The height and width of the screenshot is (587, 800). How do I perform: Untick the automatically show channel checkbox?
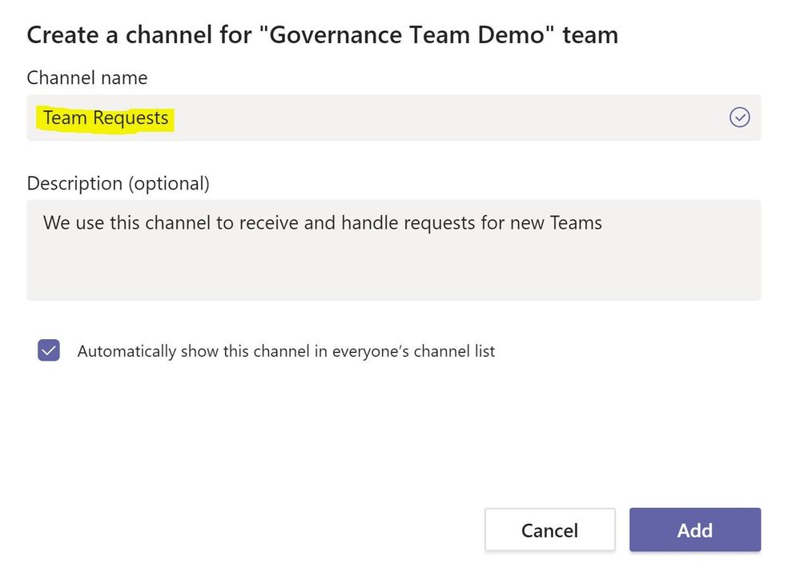49,350
